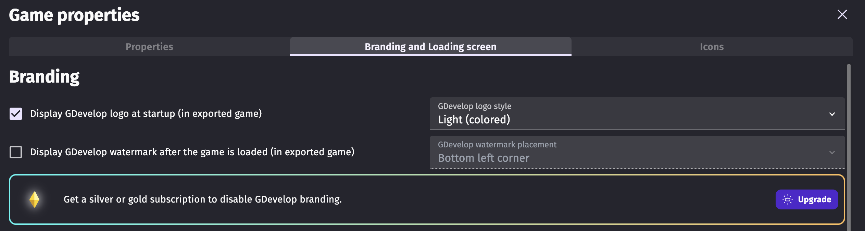Select the 'Light (colored)' value text
This screenshot has width=865, height=231.
474,120
